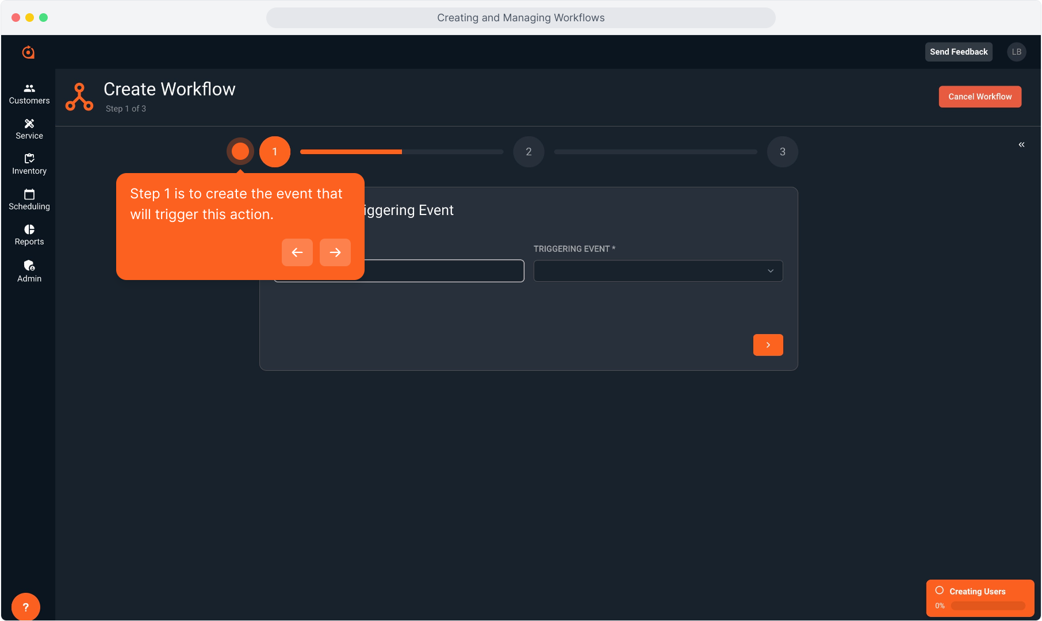
Task: Toggle the Creating Users checklist circle
Action: (940, 591)
